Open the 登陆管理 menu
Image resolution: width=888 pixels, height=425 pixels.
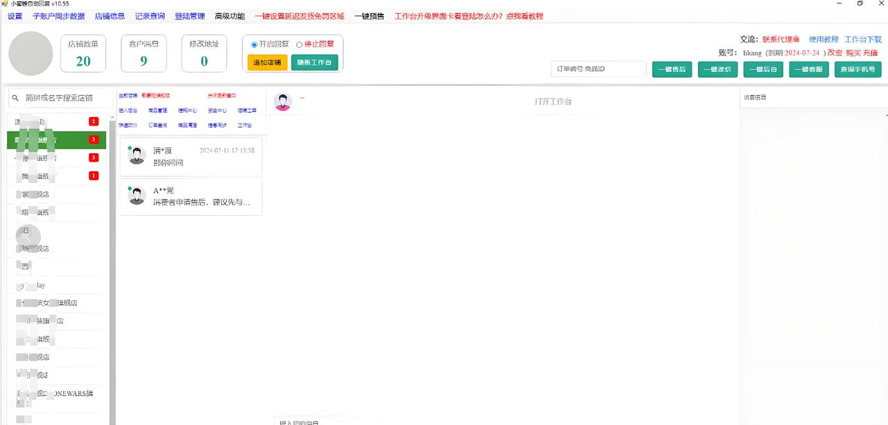tap(190, 16)
